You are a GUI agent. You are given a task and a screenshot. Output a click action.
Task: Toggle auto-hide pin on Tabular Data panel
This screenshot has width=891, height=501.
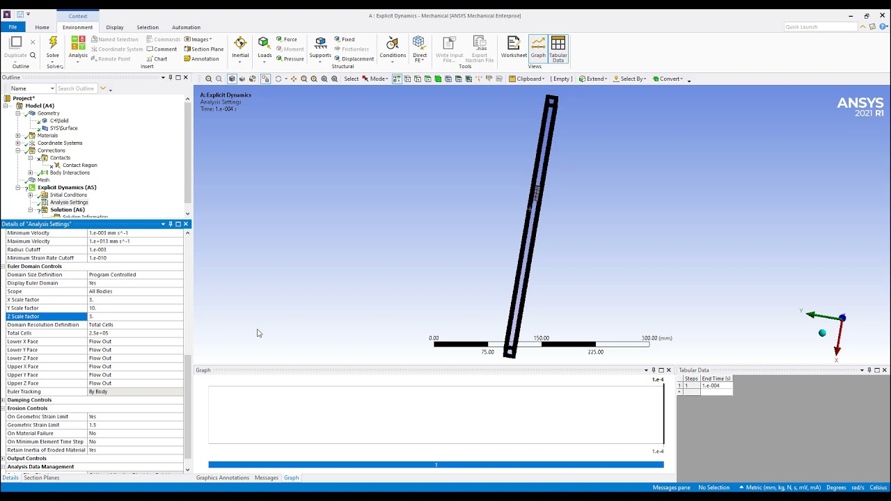click(x=869, y=370)
